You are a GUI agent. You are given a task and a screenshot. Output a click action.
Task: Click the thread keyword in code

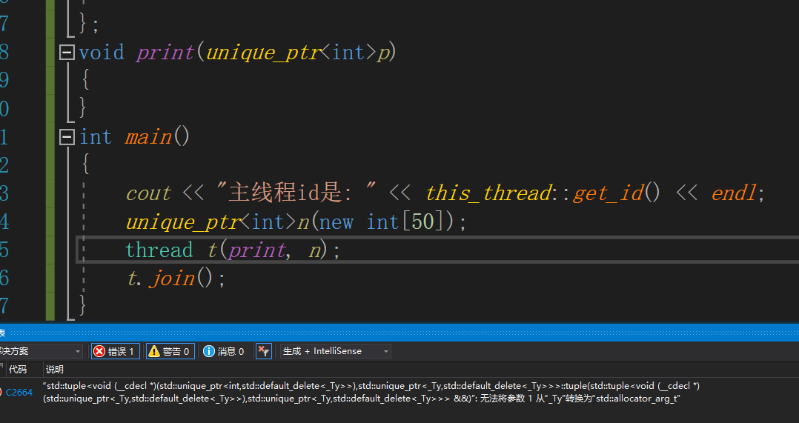click(x=159, y=250)
